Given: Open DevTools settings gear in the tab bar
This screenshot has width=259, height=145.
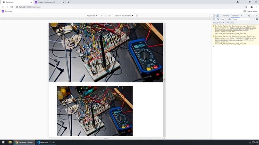Looking at the screenshot, I should point(249,16).
